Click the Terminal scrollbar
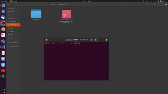The height and width of the screenshot is (94, 168). (x=108, y=61)
